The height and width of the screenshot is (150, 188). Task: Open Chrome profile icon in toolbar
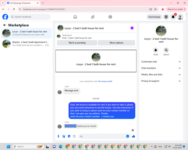pyautogui.click(x=163, y=9)
